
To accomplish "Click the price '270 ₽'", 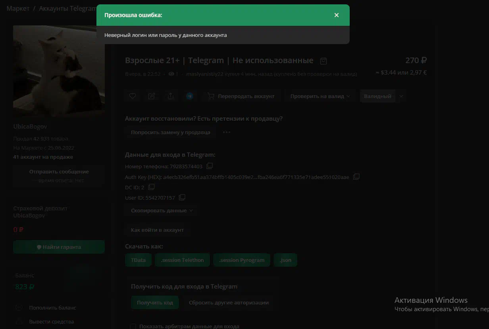I will click(416, 60).
